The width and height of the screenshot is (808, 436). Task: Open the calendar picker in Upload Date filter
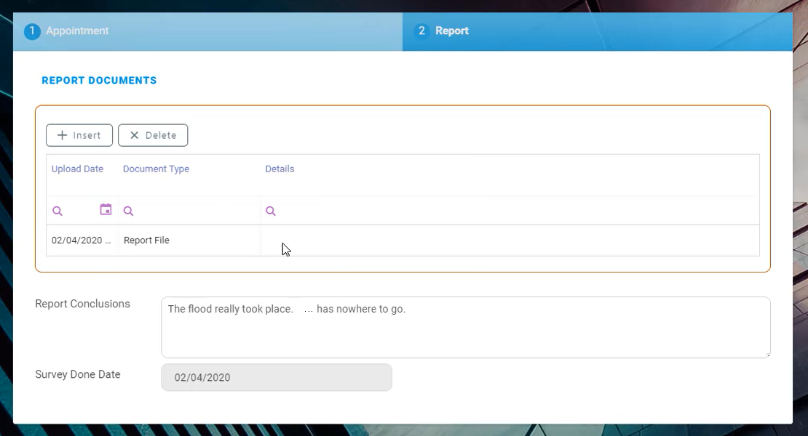pos(106,210)
